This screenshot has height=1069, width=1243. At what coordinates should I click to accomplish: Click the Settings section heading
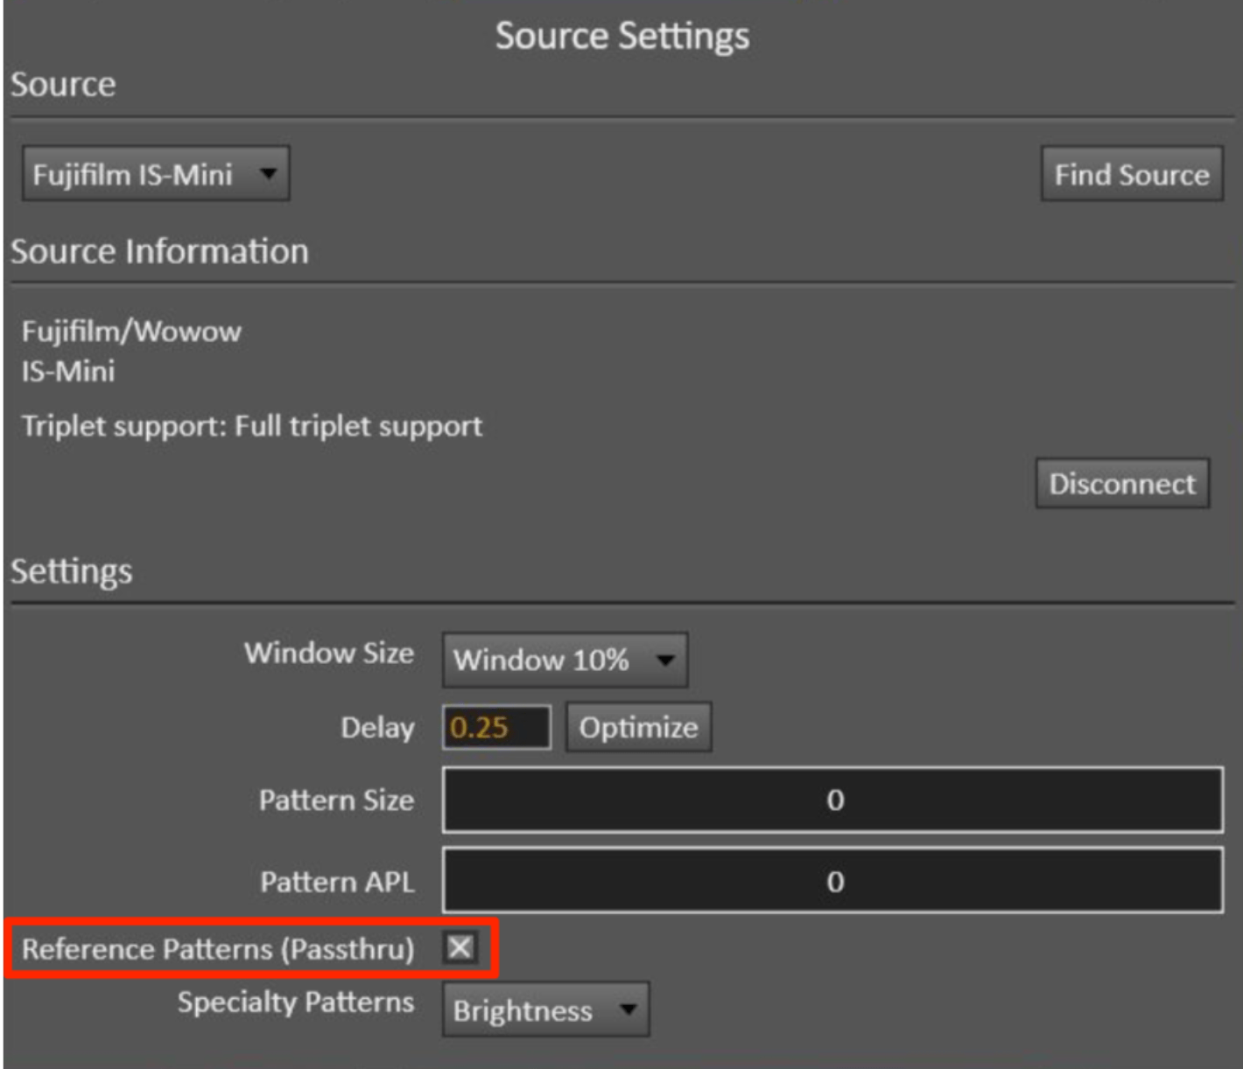pyautogui.click(x=71, y=570)
